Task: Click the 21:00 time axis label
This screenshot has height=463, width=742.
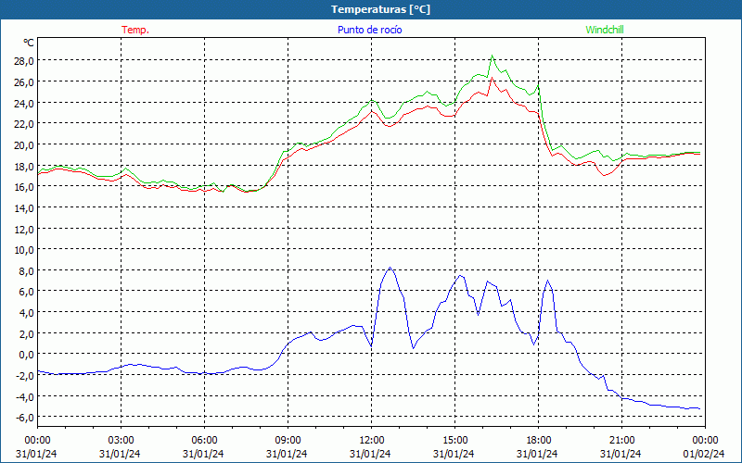Action: pyautogui.click(x=621, y=440)
